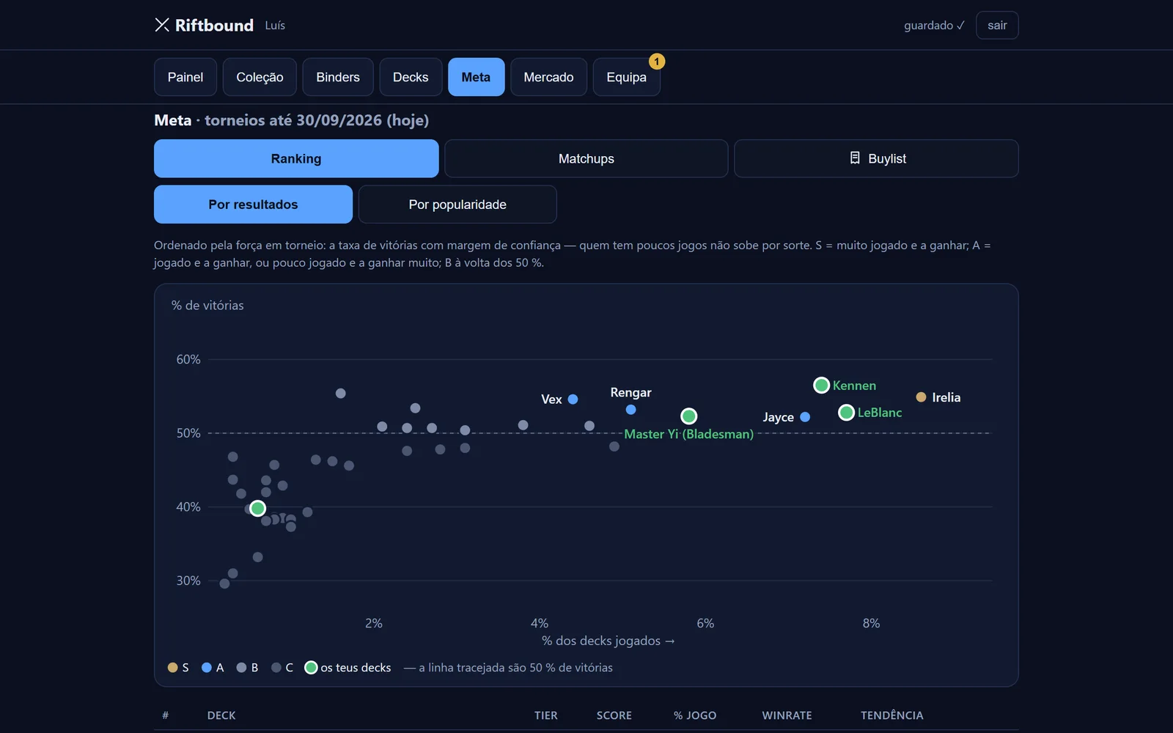Open the Mercado tab

point(548,77)
